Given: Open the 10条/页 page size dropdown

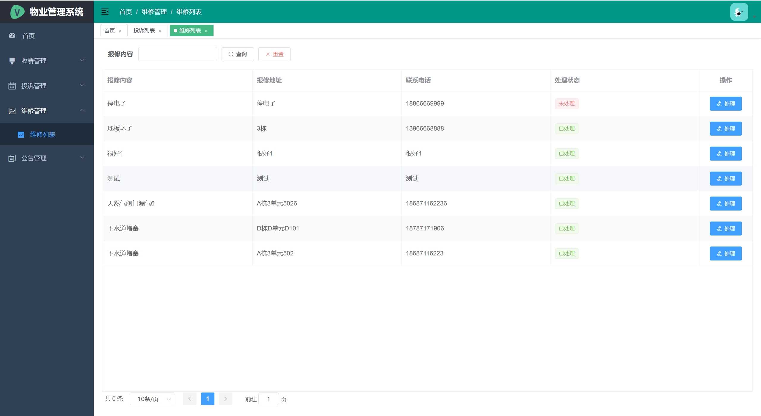Looking at the screenshot, I should coord(152,399).
